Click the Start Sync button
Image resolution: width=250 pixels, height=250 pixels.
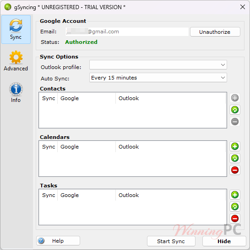(171, 241)
